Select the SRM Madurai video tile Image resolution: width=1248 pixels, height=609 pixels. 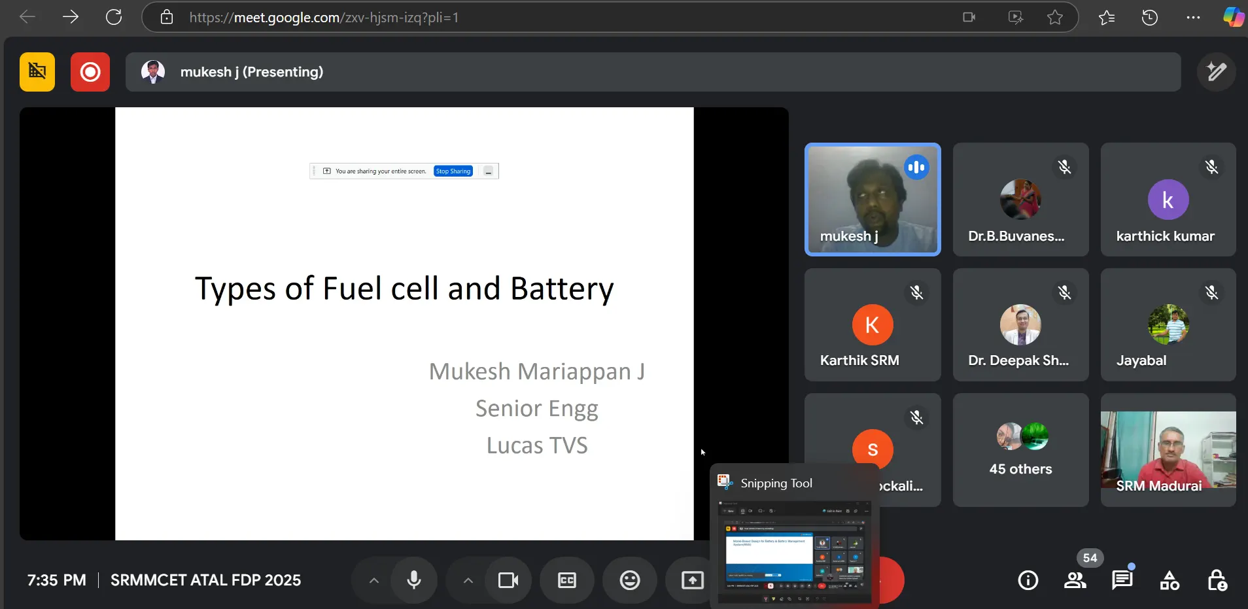tap(1168, 450)
